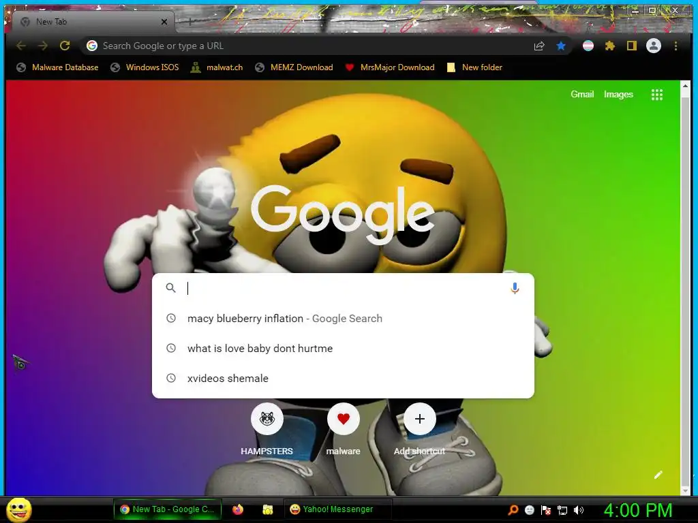Customize this page with pencil icon
698x523 pixels.
coord(658,475)
